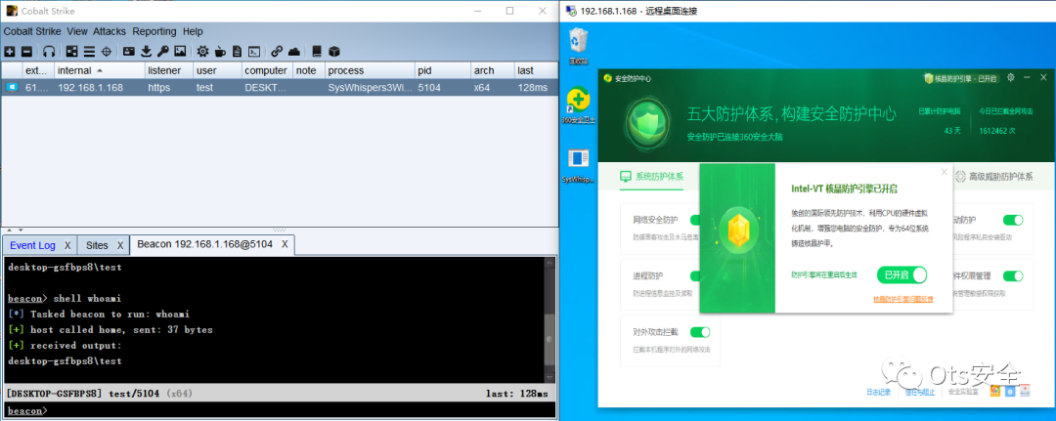Switch to pivot graph view icon
The height and width of the screenshot is (421, 1056).
(71, 51)
